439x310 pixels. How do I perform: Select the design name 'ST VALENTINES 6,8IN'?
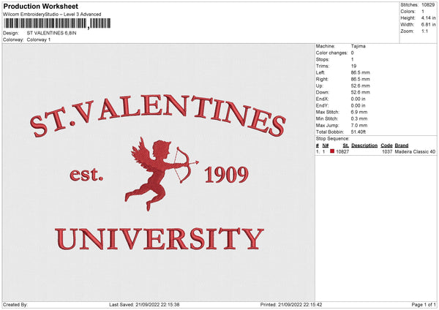pos(51,33)
